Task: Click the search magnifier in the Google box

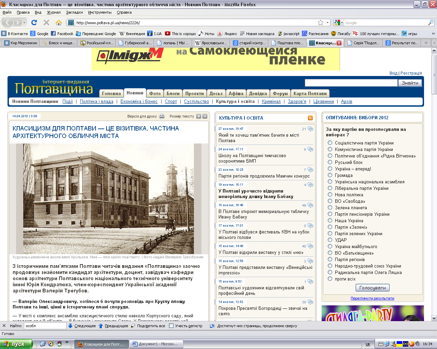Action: point(431,22)
